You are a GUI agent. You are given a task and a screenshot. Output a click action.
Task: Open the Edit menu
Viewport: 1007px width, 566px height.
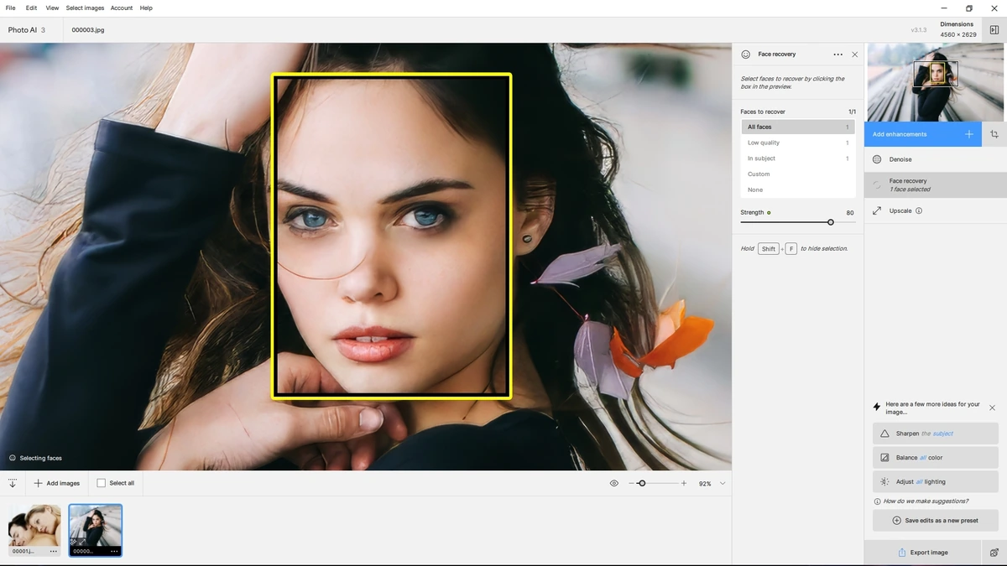[31, 8]
